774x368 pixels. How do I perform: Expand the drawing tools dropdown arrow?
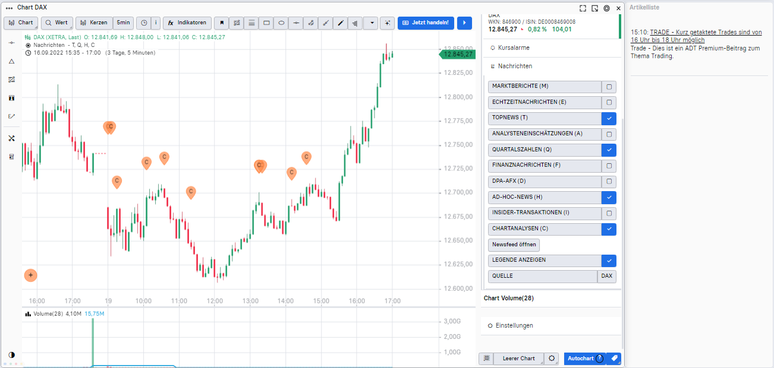(x=371, y=23)
